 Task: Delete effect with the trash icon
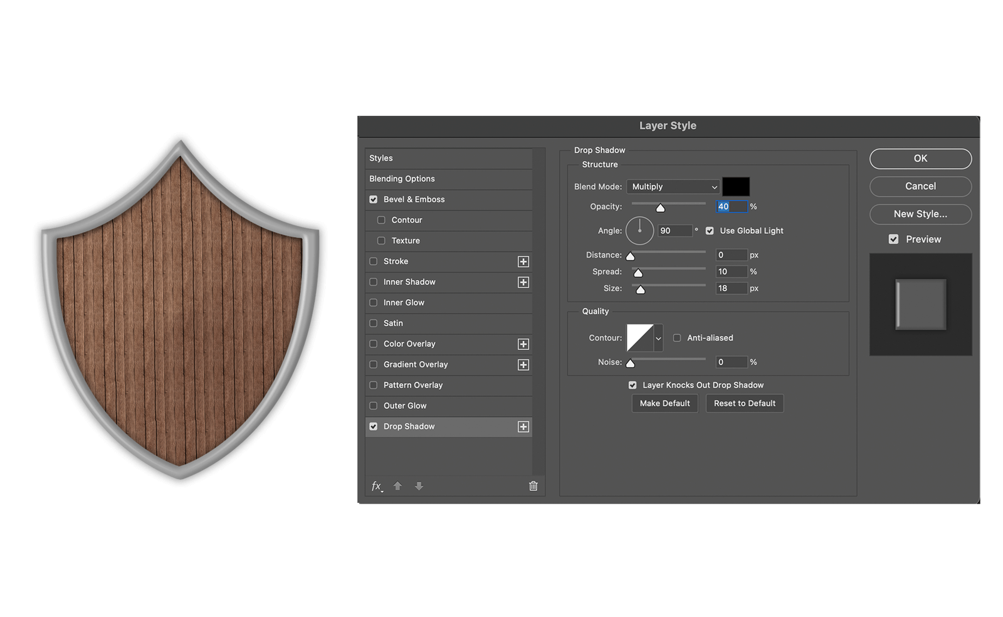point(533,486)
